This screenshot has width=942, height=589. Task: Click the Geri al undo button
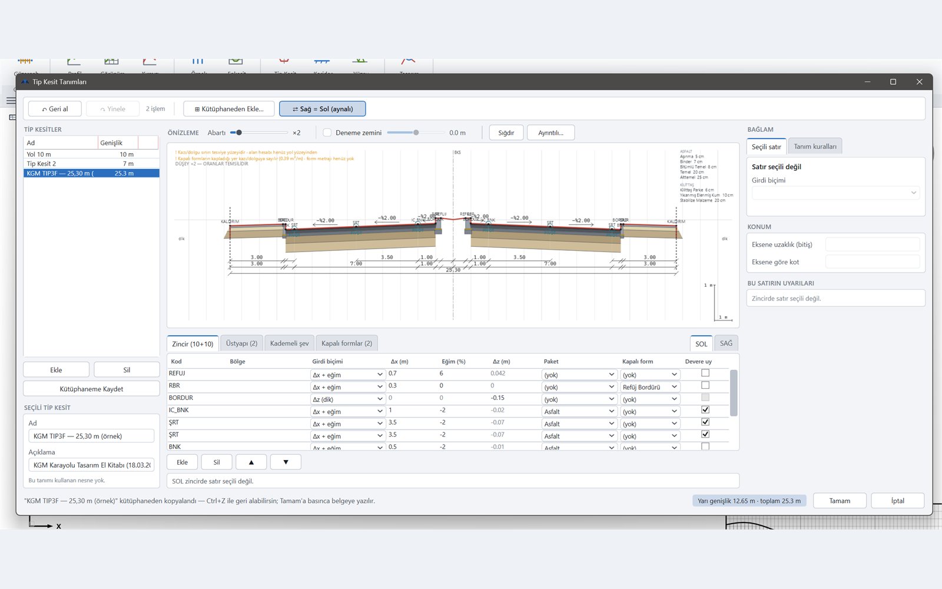(55, 109)
